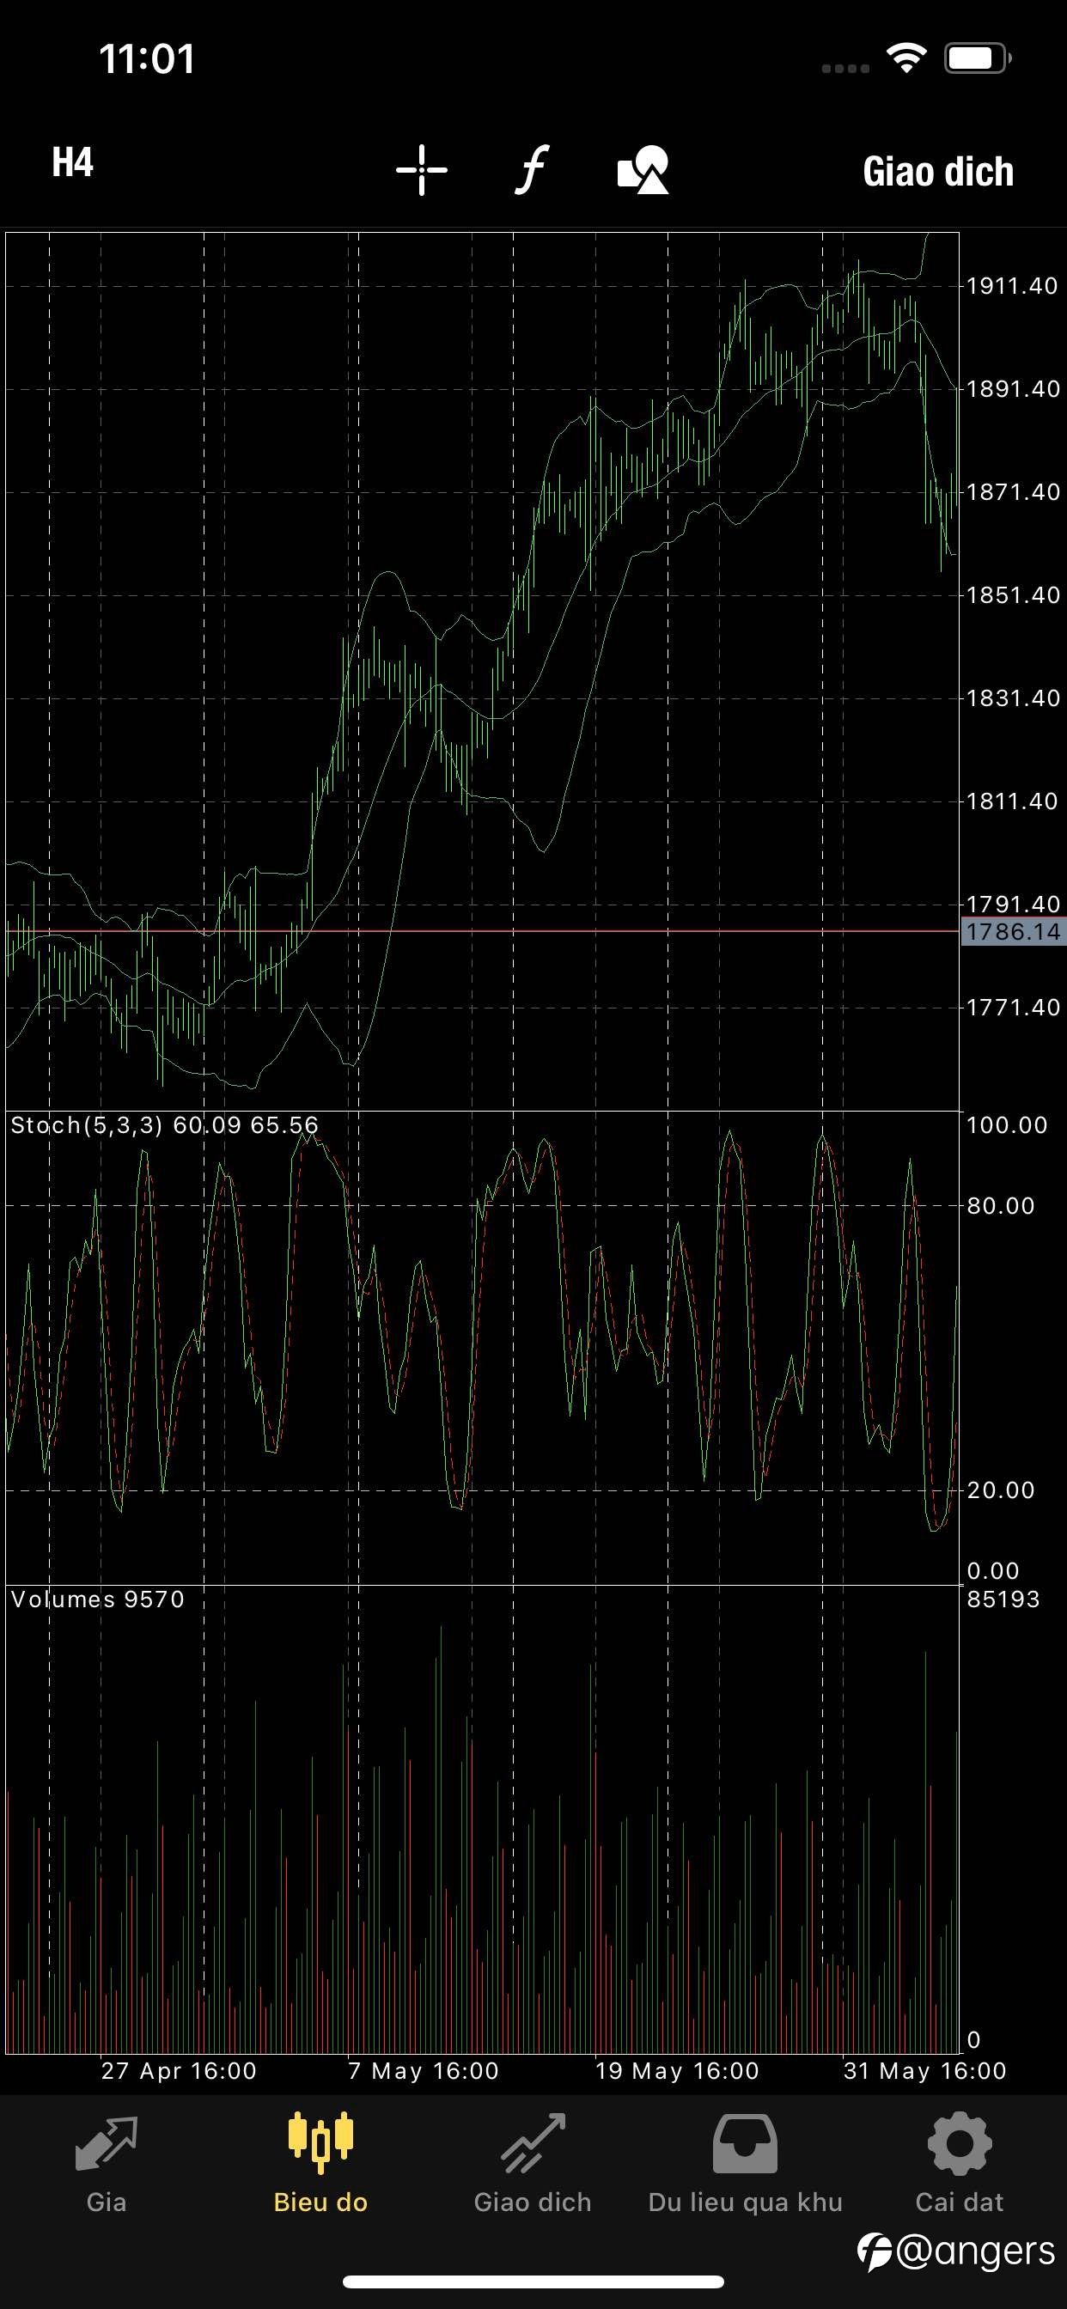Open the indicators function icon
This screenshot has width=1067, height=2309.
click(x=532, y=169)
